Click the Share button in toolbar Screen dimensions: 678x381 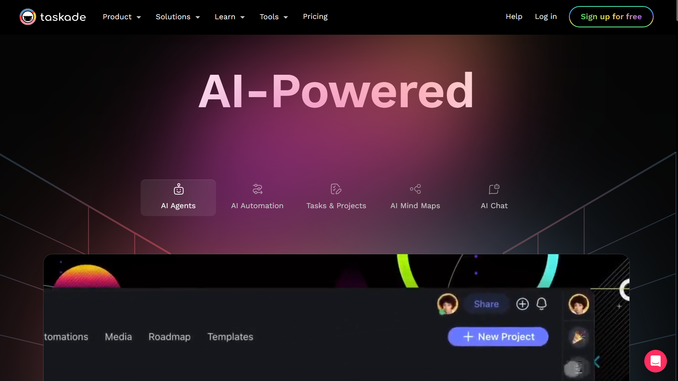point(486,304)
